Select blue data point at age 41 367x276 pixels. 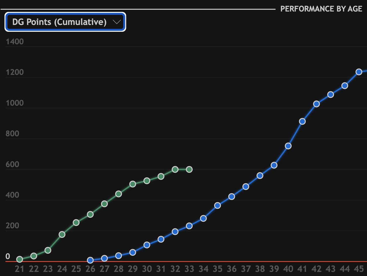point(302,121)
